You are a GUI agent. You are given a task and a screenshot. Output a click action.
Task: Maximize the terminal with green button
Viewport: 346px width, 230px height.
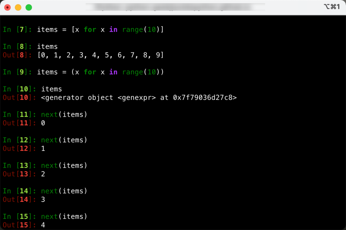[29, 7]
